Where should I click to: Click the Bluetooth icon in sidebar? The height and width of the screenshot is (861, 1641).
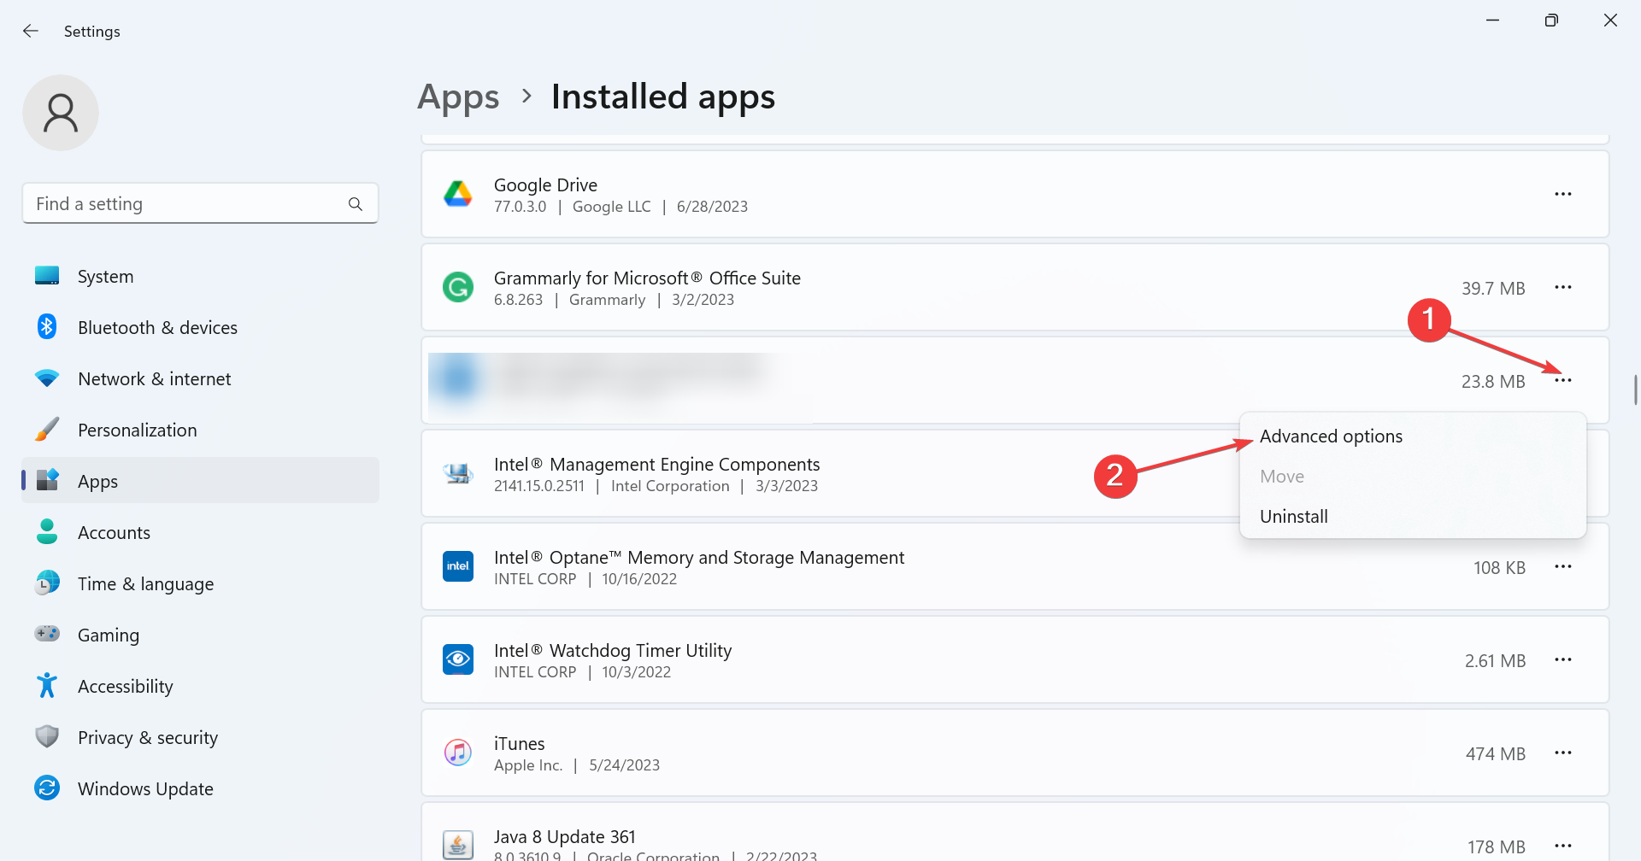point(47,326)
